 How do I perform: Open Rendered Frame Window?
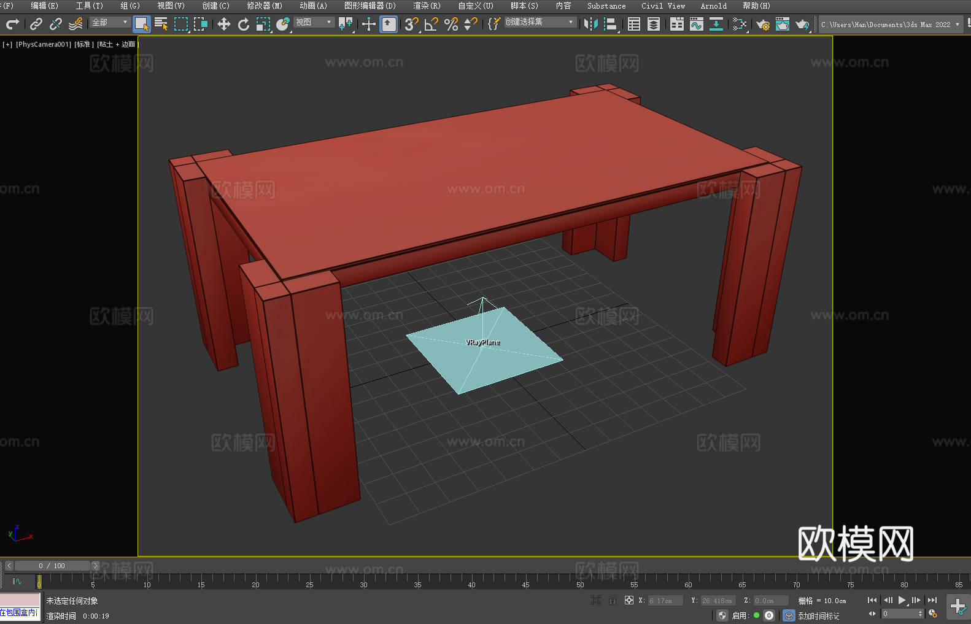click(x=783, y=24)
